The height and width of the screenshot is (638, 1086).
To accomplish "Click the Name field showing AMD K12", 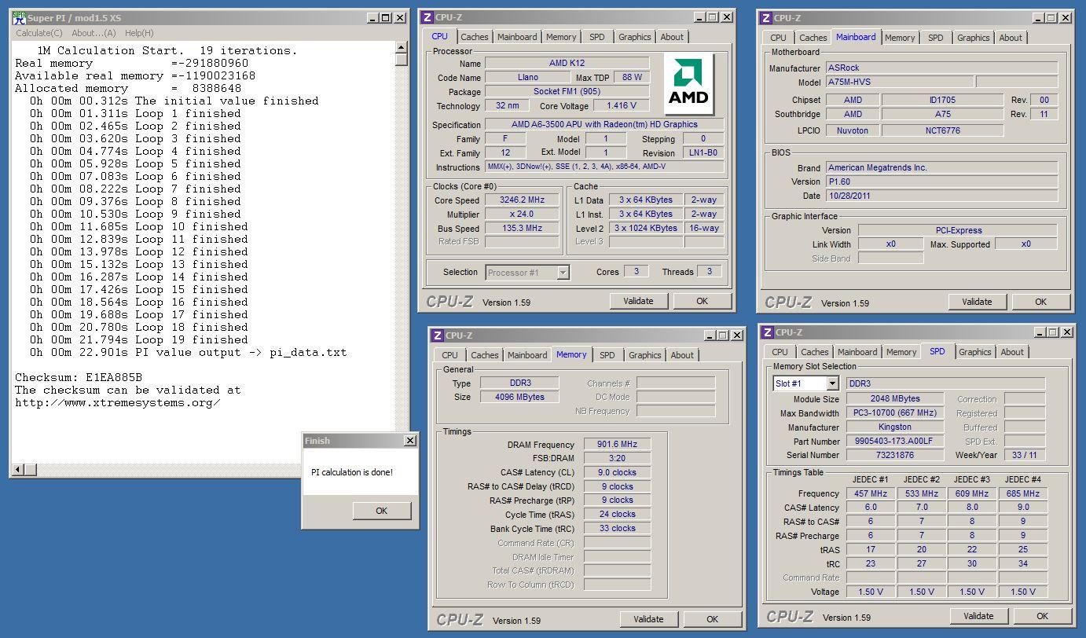I will tap(567, 63).
